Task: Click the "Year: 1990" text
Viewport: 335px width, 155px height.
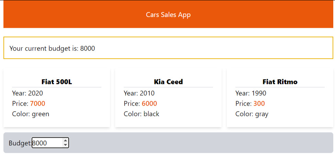Action: (251, 93)
